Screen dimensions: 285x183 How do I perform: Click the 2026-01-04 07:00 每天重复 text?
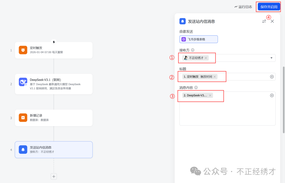[x=46, y=52]
